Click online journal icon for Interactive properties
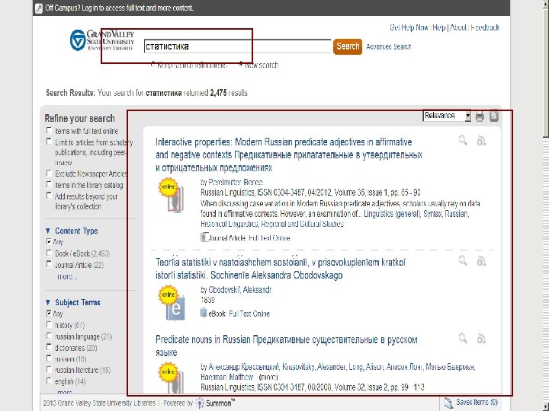549x411 pixels. [x=172, y=196]
